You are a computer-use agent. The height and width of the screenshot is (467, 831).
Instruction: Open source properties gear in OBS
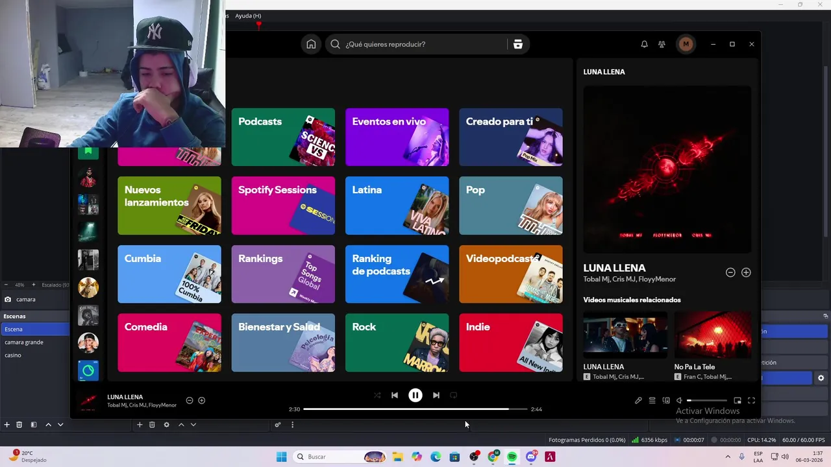click(166, 425)
